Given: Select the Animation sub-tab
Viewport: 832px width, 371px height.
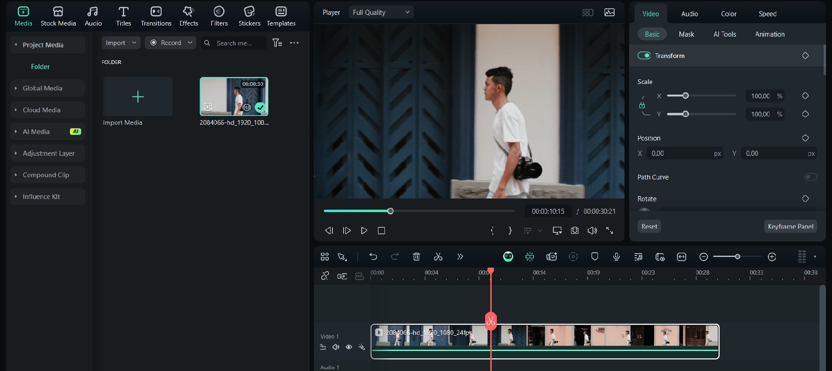Looking at the screenshot, I should click(770, 34).
